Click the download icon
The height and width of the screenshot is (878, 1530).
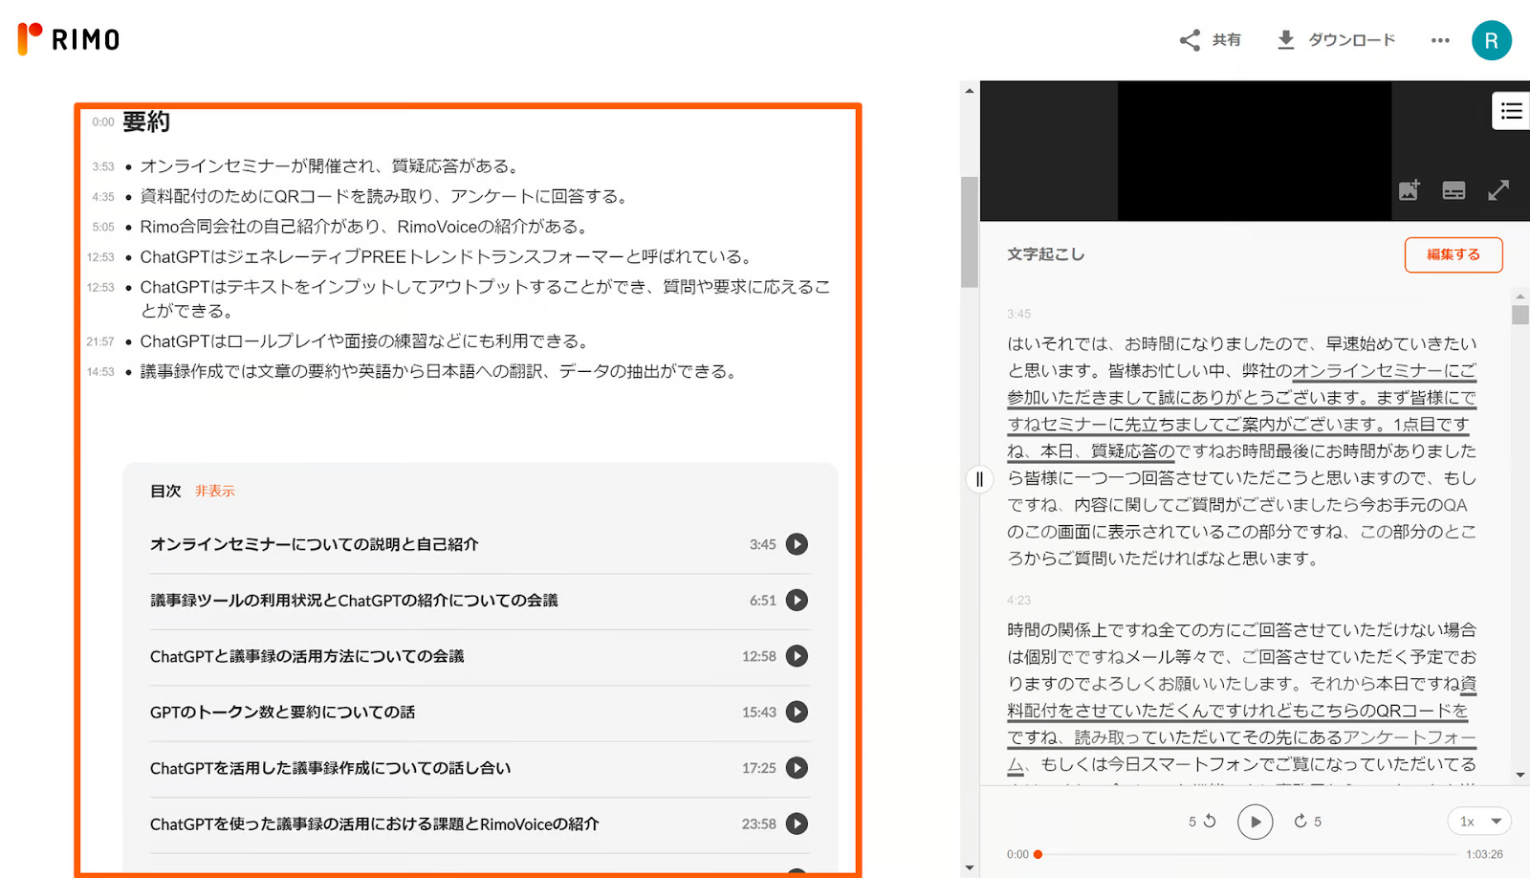[x=1286, y=40]
